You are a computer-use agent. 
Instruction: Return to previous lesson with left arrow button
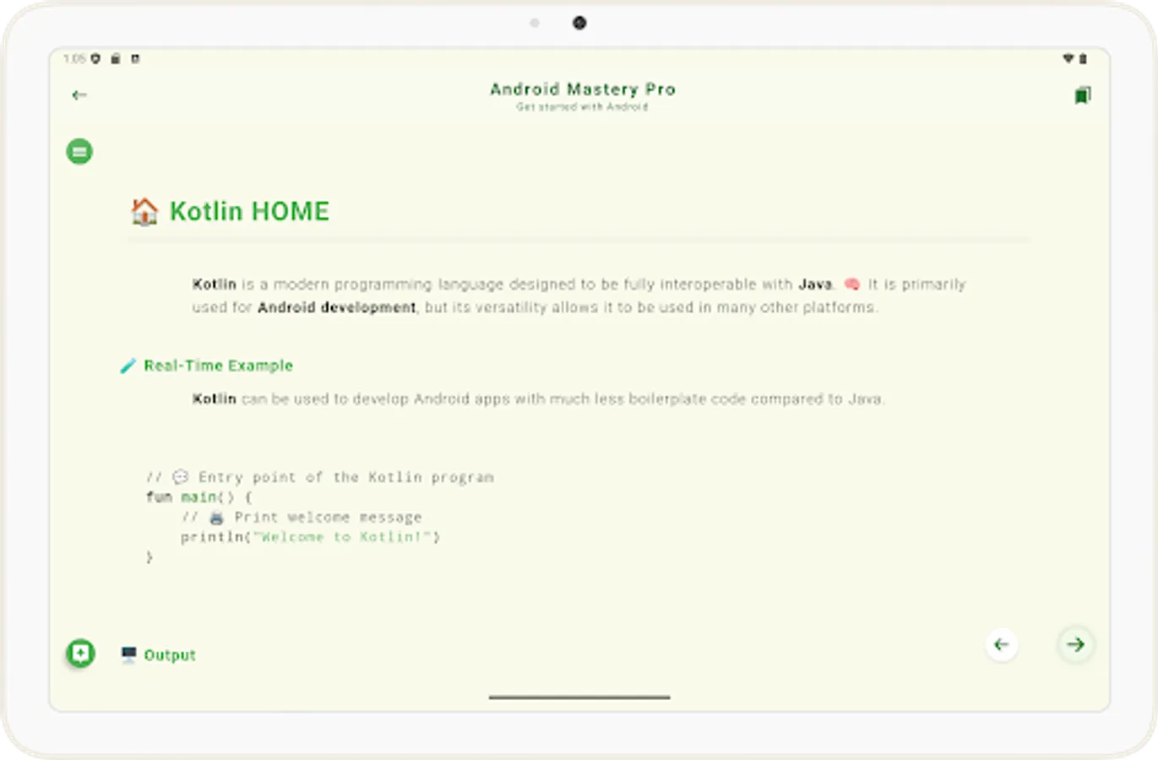tap(1002, 644)
